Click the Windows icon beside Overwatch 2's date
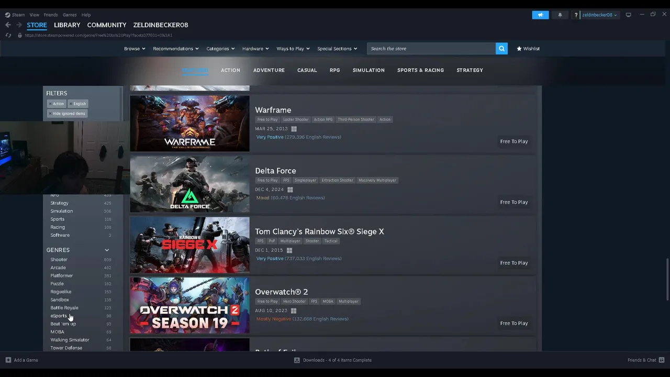The image size is (670, 377). click(x=294, y=311)
